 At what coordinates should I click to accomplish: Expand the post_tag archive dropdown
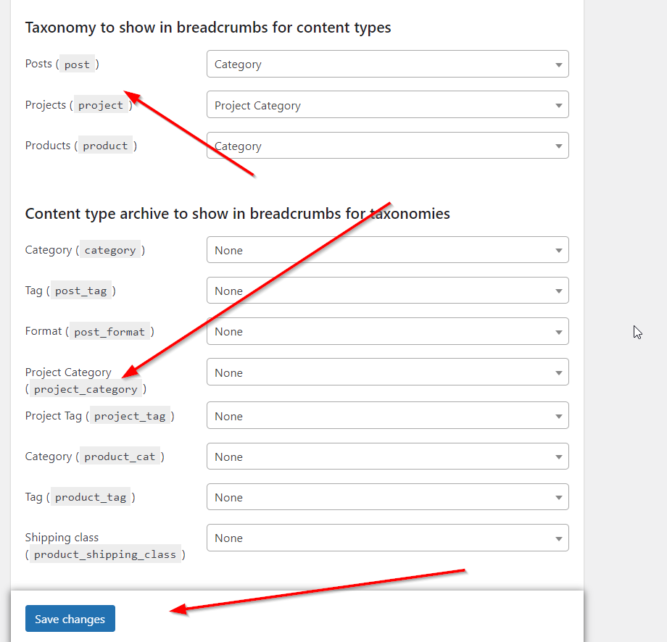(x=387, y=291)
